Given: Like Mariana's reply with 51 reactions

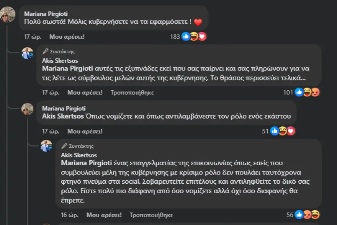Looking at the screenshot, I should pos(85,131).
